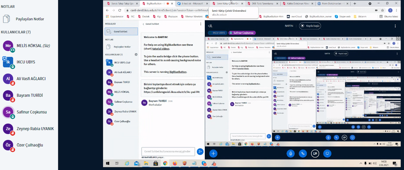Switch to the DEB Türü Tanımlama tab in topmost tab bar
Screen dimensions: 404x170
click(262, 4)
